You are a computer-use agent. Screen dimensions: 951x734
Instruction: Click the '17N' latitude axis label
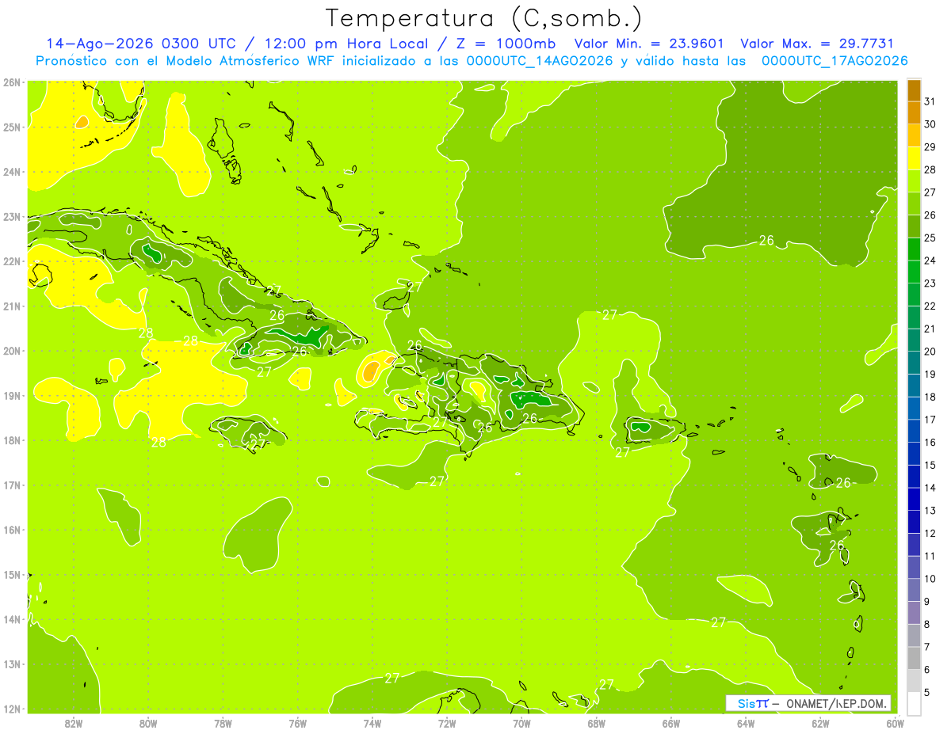(12, 485)
